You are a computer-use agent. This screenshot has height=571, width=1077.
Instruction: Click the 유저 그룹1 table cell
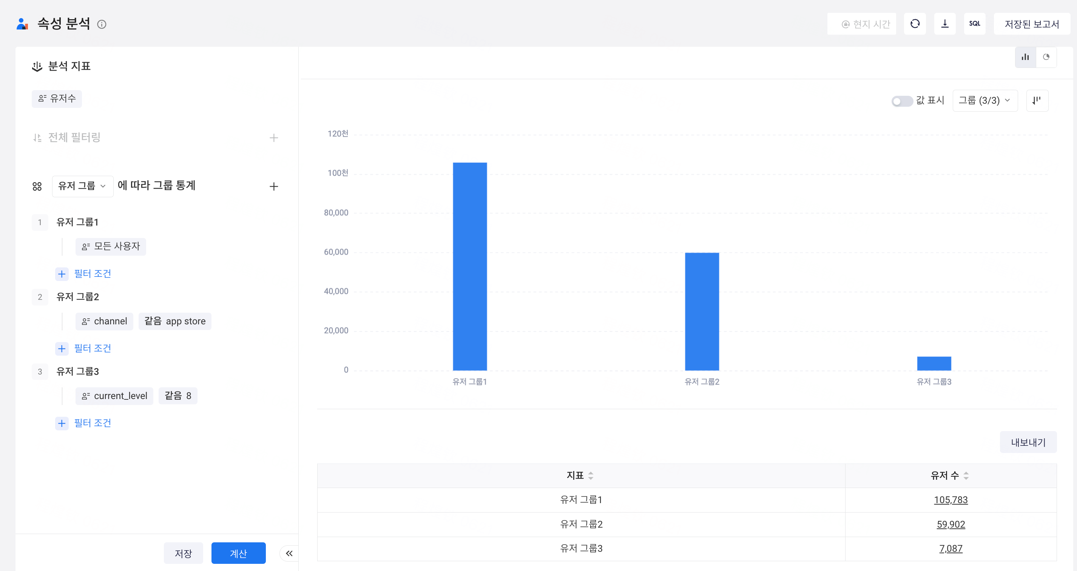coord(581,500)
